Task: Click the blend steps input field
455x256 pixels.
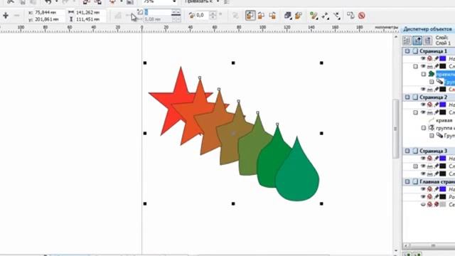Action: pos(157,12)
